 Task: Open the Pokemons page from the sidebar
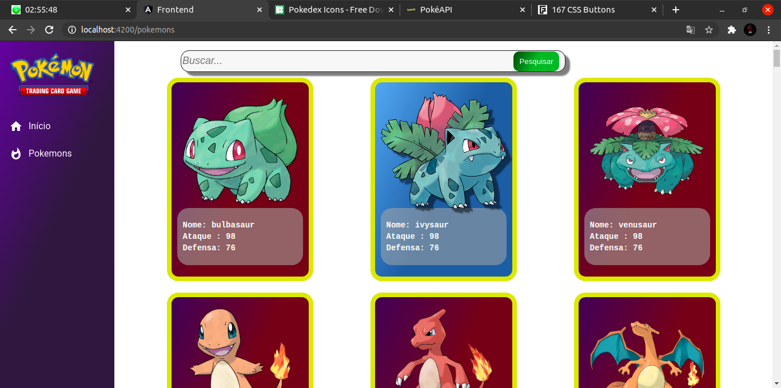50,153
